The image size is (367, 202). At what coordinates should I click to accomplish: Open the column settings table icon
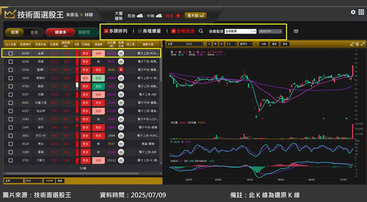pos(296,31)
